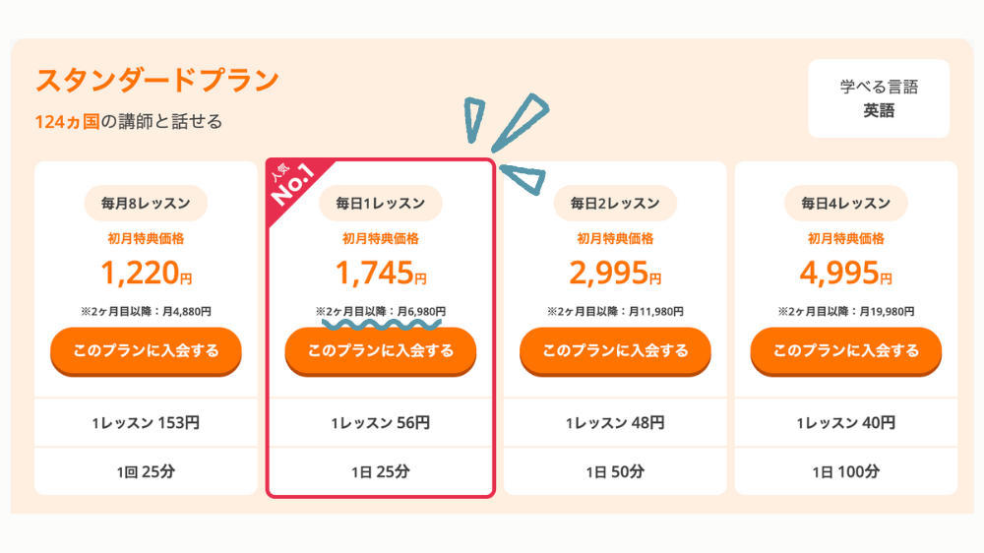The image size is (984, 553).
Task: Select the 毎日4レッスン pill label
Action: pyautogui.click(x=846, y=203)
